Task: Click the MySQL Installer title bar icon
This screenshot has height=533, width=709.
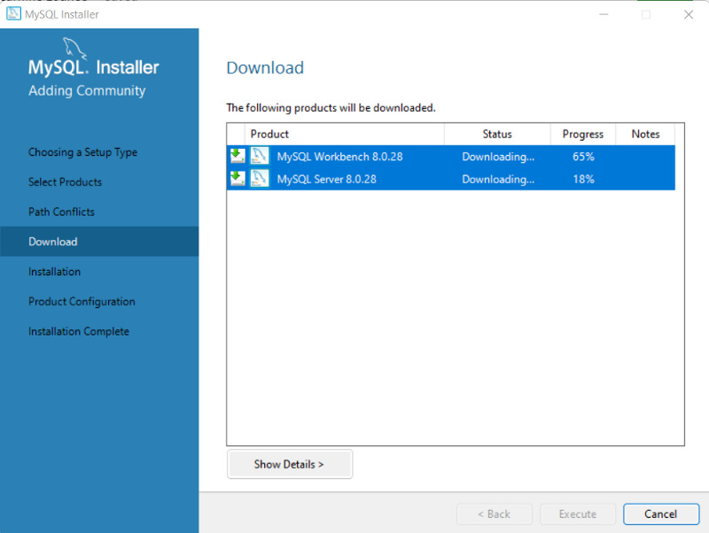Action: coord(13,14)
